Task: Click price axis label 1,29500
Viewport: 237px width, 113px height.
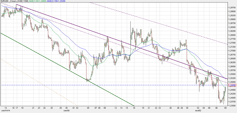Action: click(x=233, y=12)
